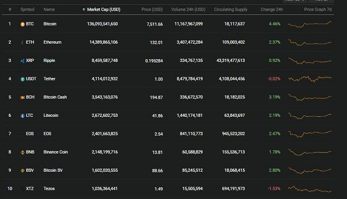The image size is (347, 199).
Task: Click the Bitcoin BTC coin icon
Action: point(22,25)
